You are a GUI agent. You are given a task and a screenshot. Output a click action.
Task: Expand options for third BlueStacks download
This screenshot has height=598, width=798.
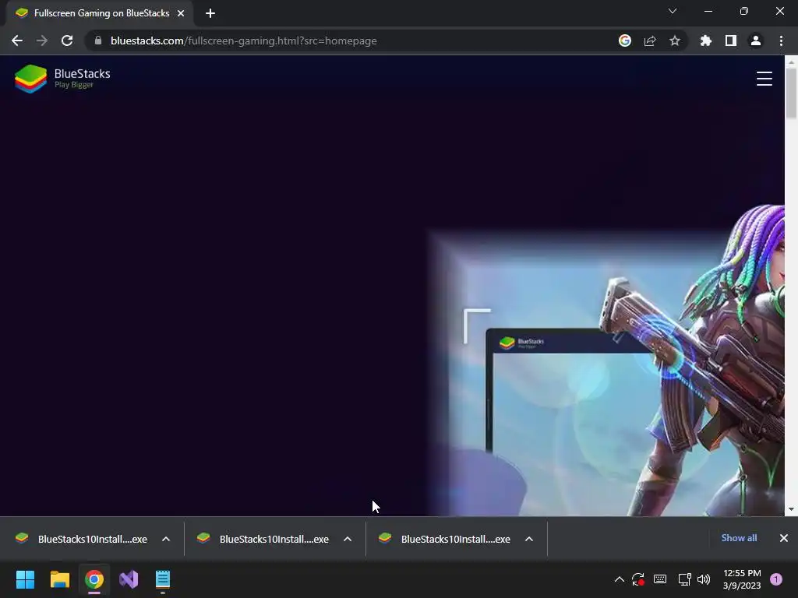tap(529, 539)
